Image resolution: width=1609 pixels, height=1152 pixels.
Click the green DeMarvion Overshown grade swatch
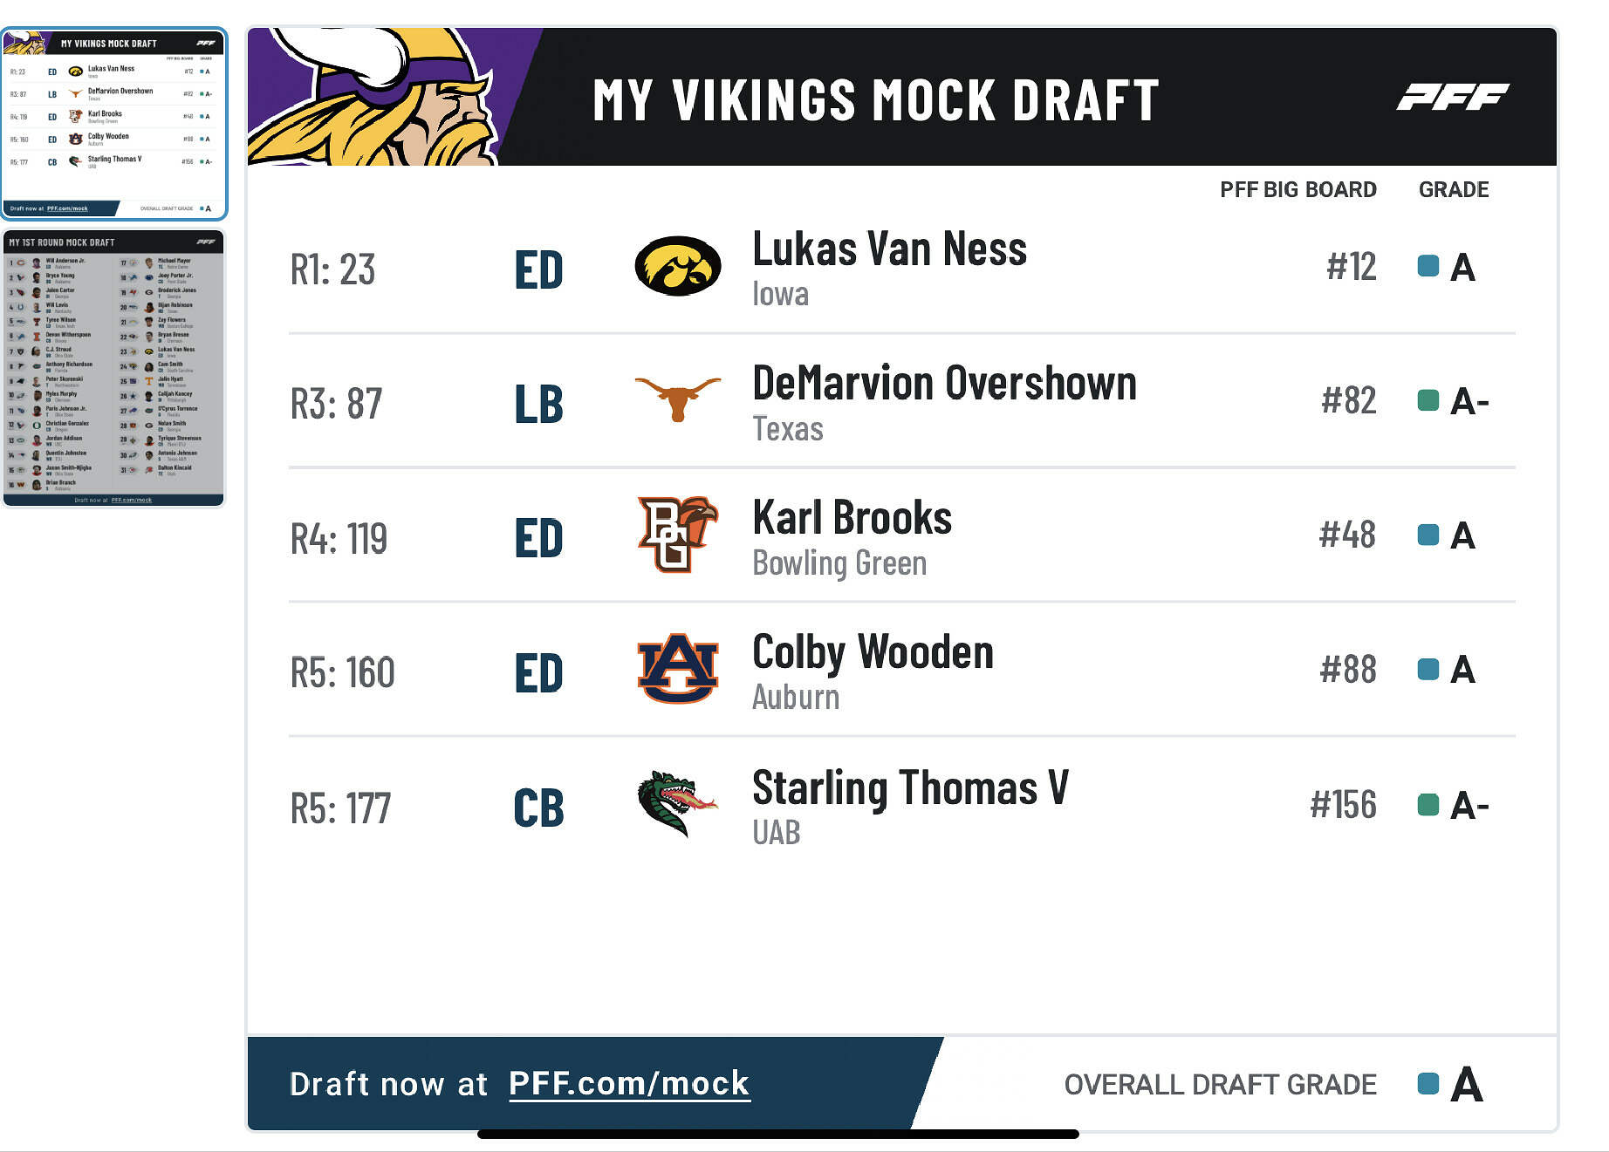(1428, 401)
